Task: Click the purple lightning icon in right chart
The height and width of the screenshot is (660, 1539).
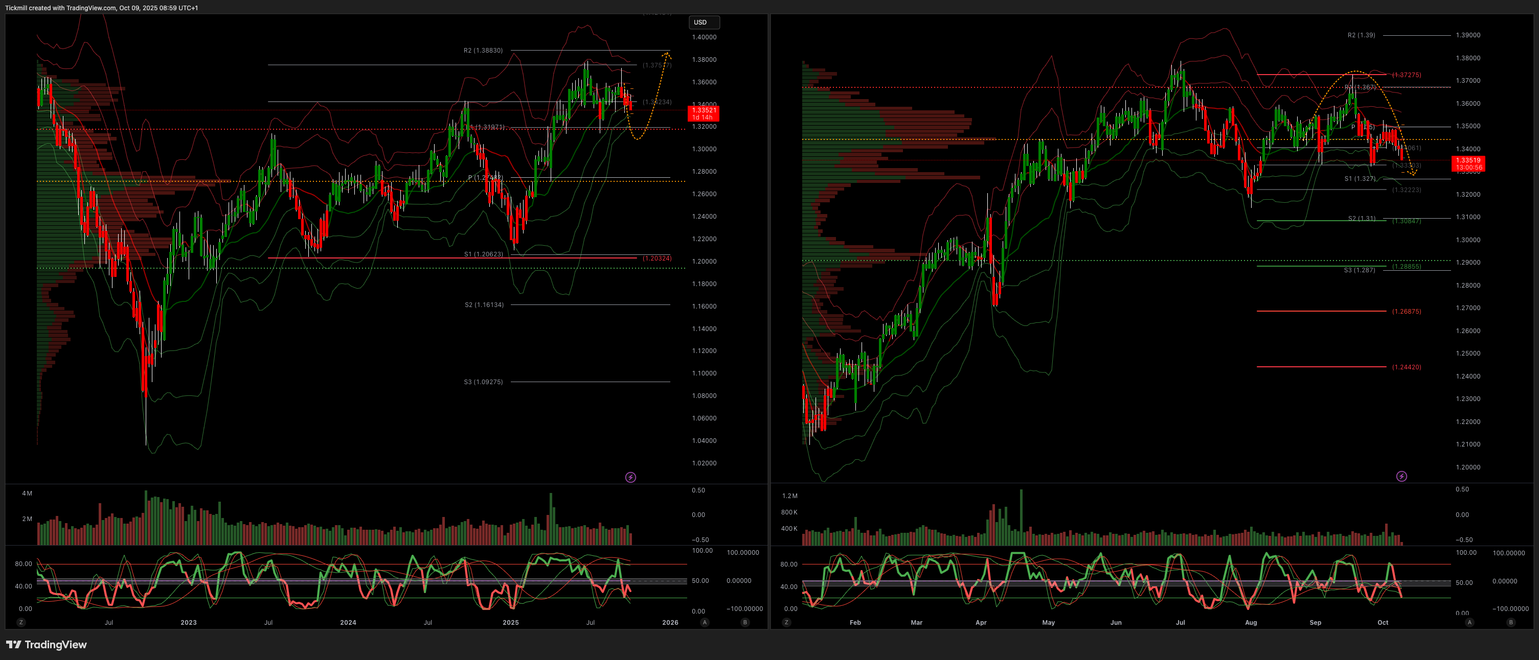Action: (x=1401, y=476)
